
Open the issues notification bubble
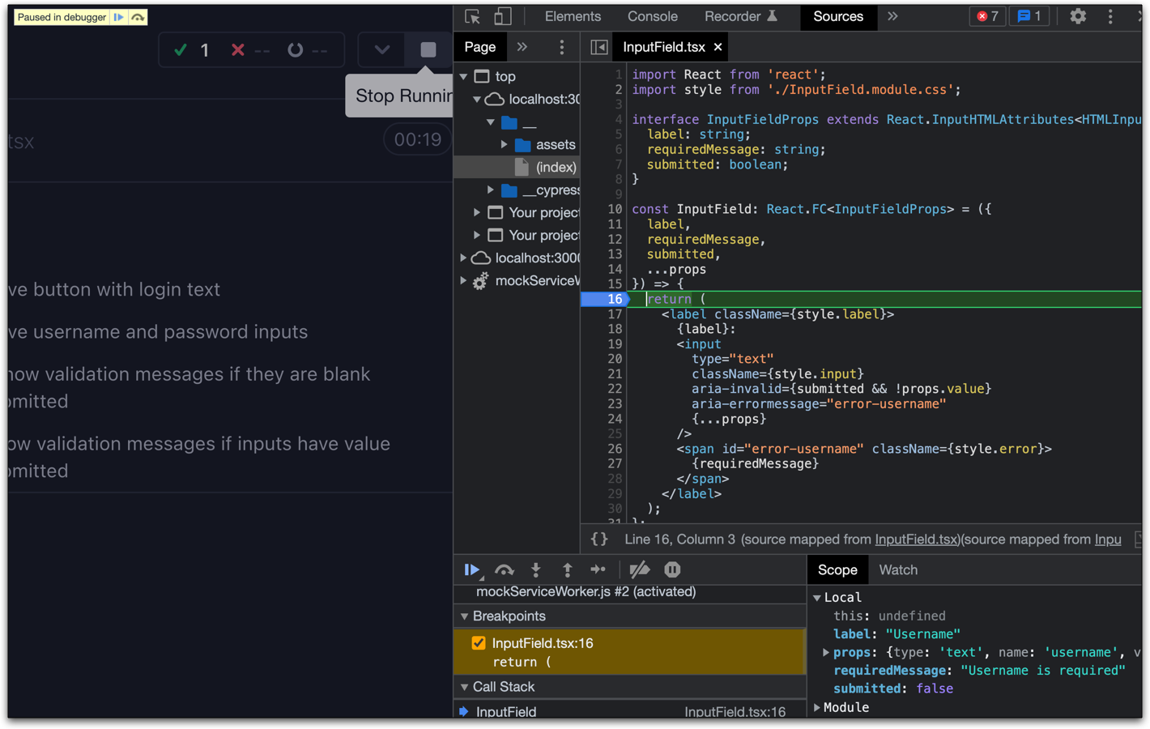pos(1029,15)
